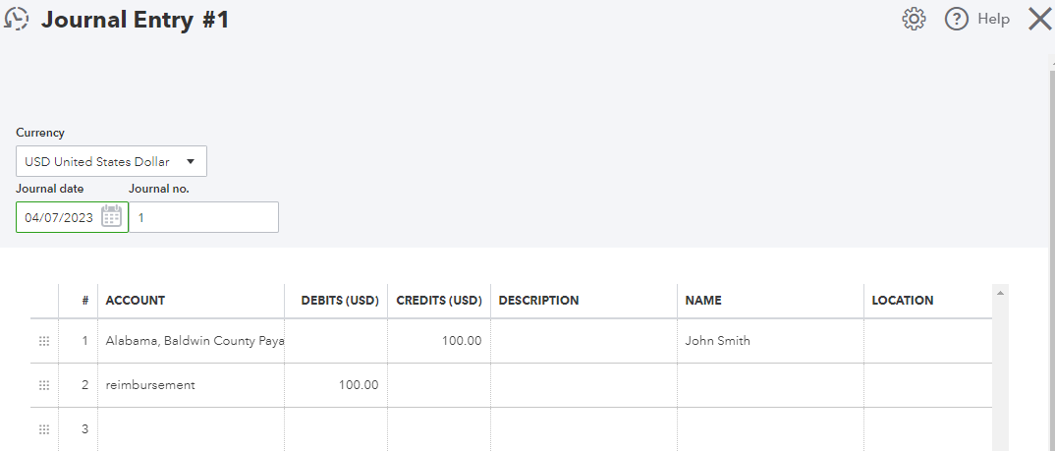The image size is (1055, 451).
Task: Click the empty Account cell in row 3
Action: 193,429
